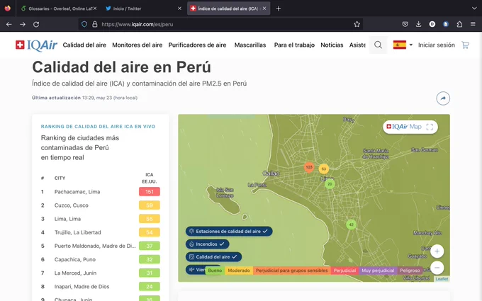The image size is (482, 301).
Task: Open the Para el trabajo menu
Action: (294, 45)
